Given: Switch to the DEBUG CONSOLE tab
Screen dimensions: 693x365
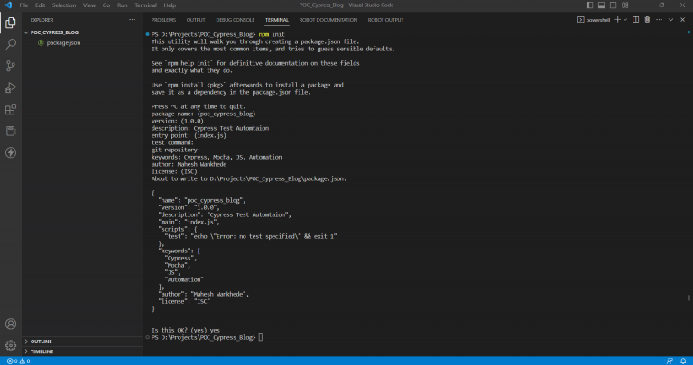Looking at the screenshot, I should 236,20.
